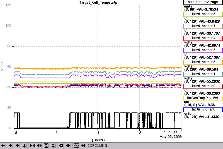Viewport: 223px width, 149px height.
Task: Click the 04:04:35 timestamp
Action: coord(170,133)
